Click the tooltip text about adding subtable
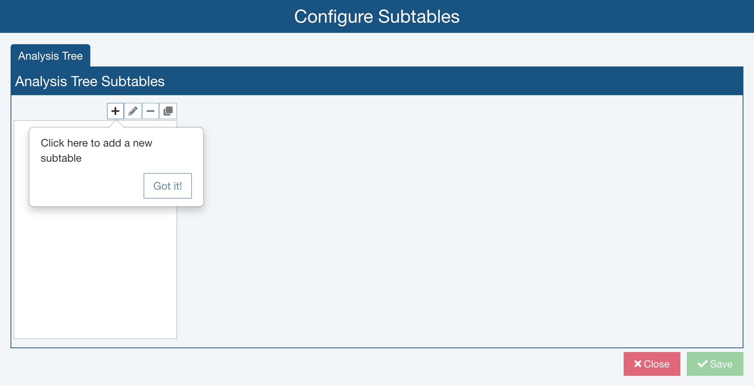754x386 pixels. (x=96, y=143)
